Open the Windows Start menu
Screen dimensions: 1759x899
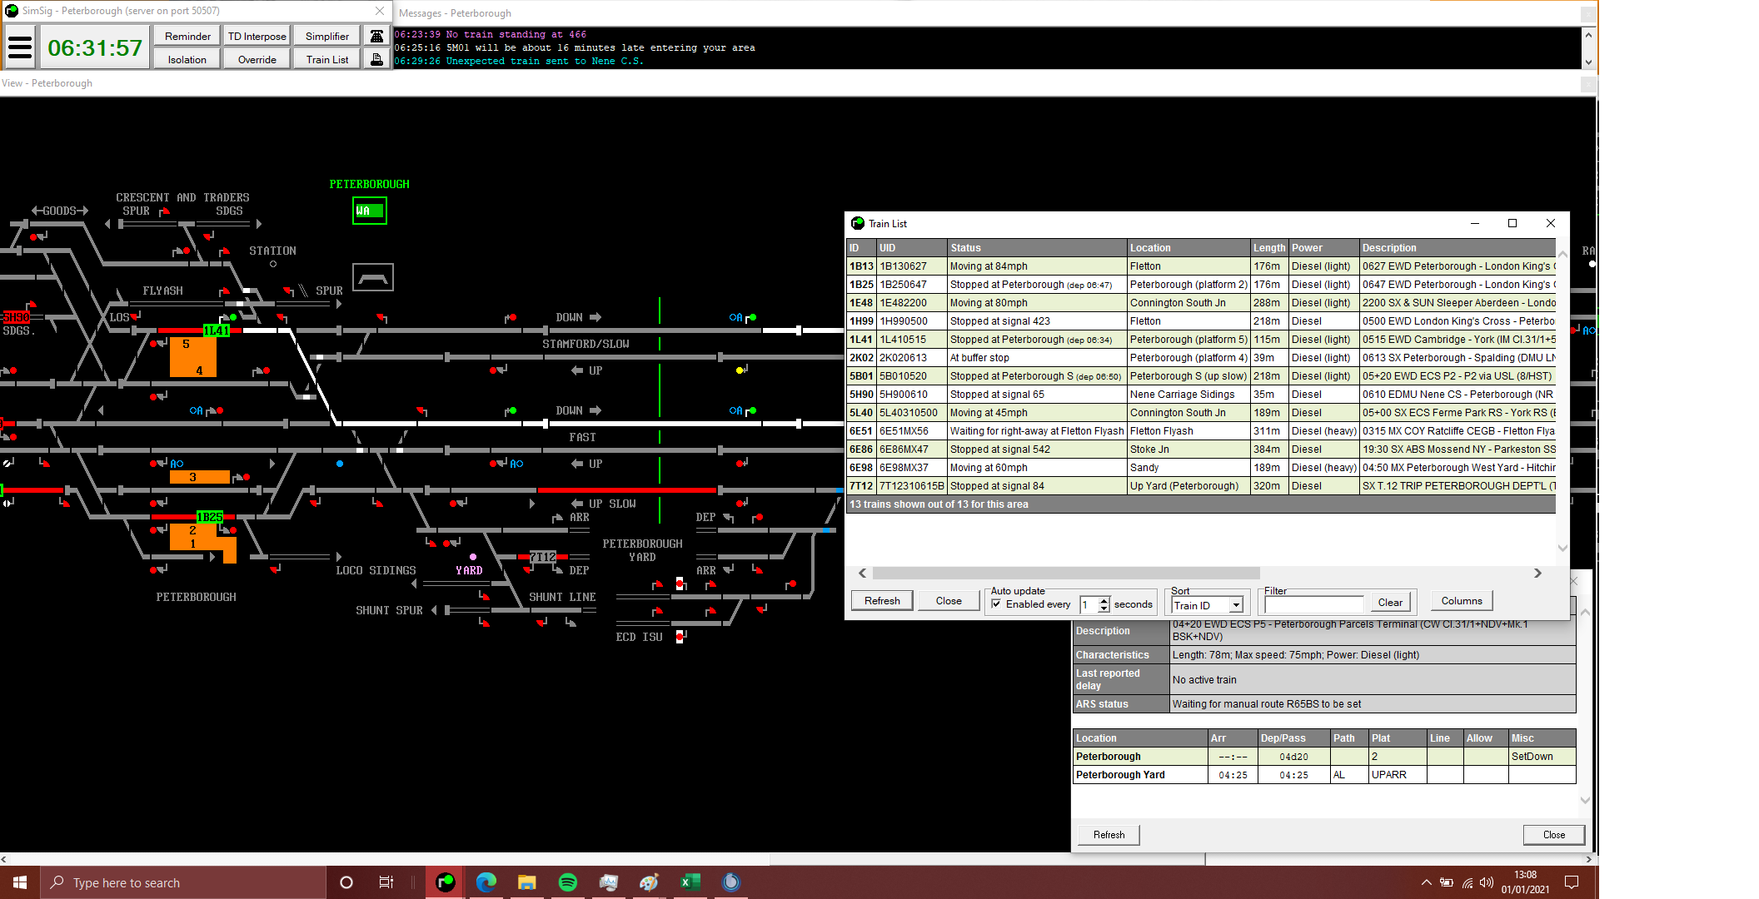point(20,882)
